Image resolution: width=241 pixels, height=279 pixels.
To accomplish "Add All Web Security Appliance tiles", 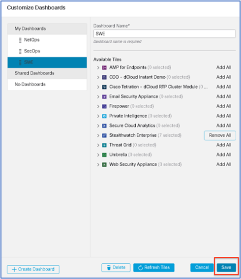I will pos(224,164).
